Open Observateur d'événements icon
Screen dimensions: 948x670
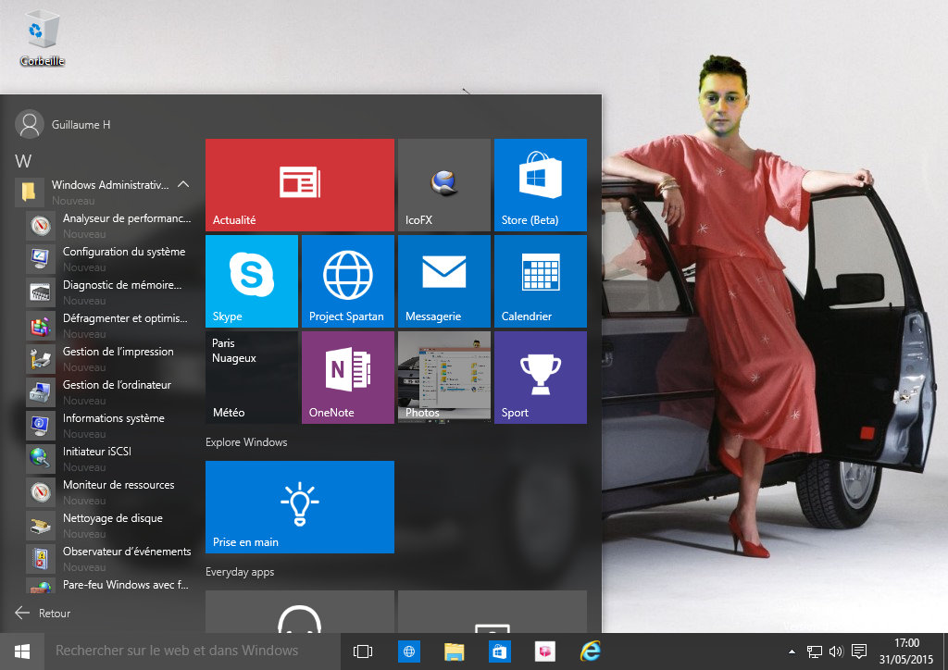pos(41,559)
